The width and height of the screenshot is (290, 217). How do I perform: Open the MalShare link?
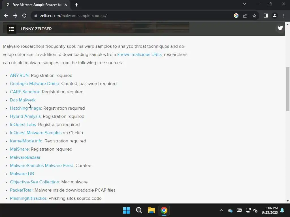click(19, 149)
